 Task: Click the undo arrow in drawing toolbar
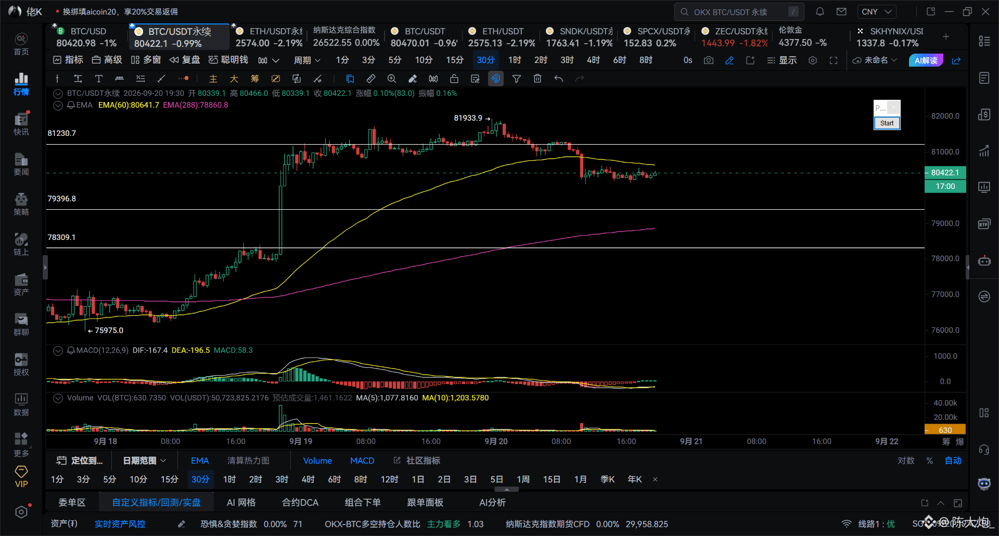click(559, 79)
